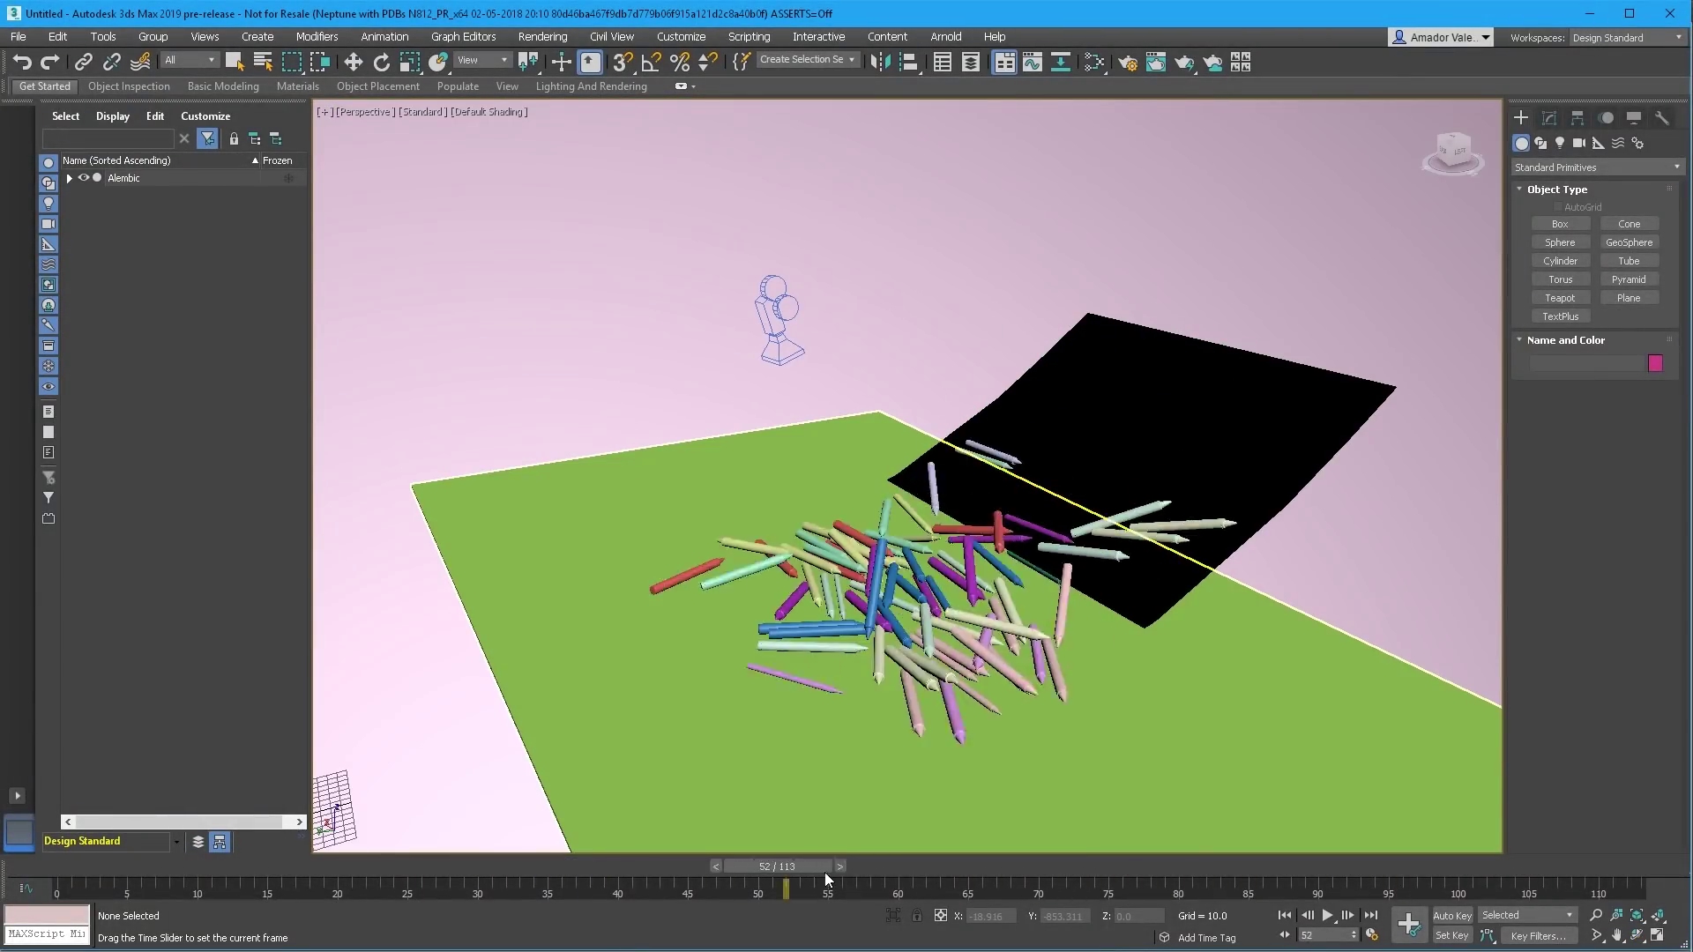Open the Standard Primitives dropdown
Screen dimensions: 1693x952
coord(1597,167)
